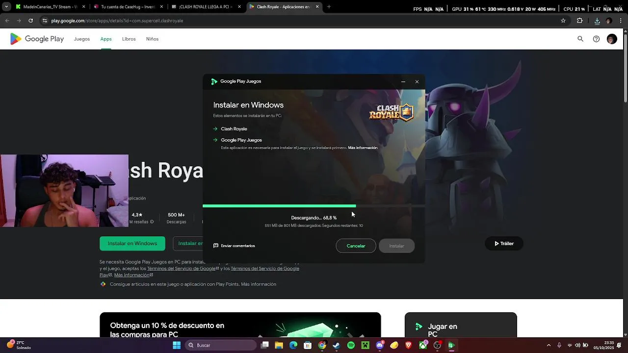Click the "Descargando... 68,8 %" status text
The width and height of the screenshot is (628, 353).
point(314,218)
